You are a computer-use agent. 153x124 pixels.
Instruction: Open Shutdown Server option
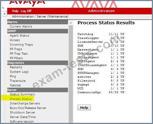coord(22,112)
